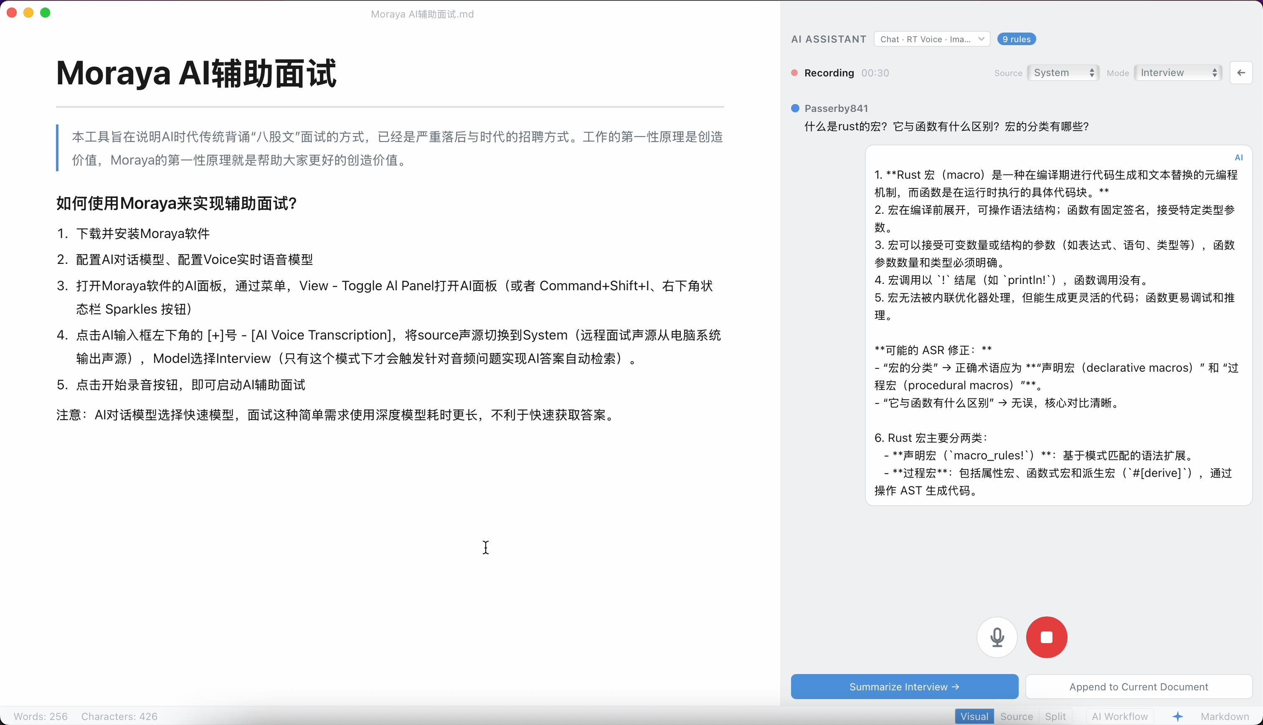Click the AI label on response bubble
The height and width of the screenshot is (725, 1263).
(1239, 157)
